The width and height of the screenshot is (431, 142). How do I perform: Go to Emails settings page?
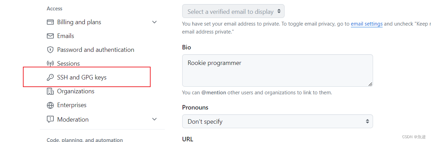pyautogui.click(x=66, y=36)
